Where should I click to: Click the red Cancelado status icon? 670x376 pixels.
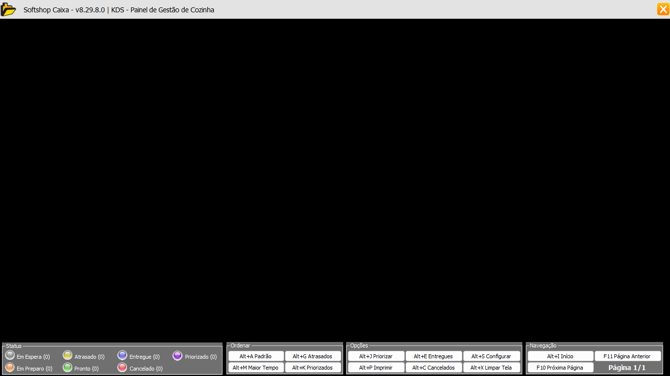point(123,367)
